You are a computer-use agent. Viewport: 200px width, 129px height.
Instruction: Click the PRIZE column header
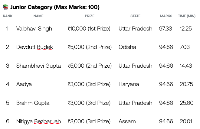click(x=90, y=16)
